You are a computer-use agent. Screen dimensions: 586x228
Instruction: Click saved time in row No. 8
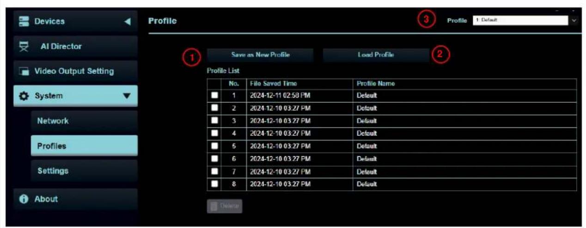[x=280, y=184]
